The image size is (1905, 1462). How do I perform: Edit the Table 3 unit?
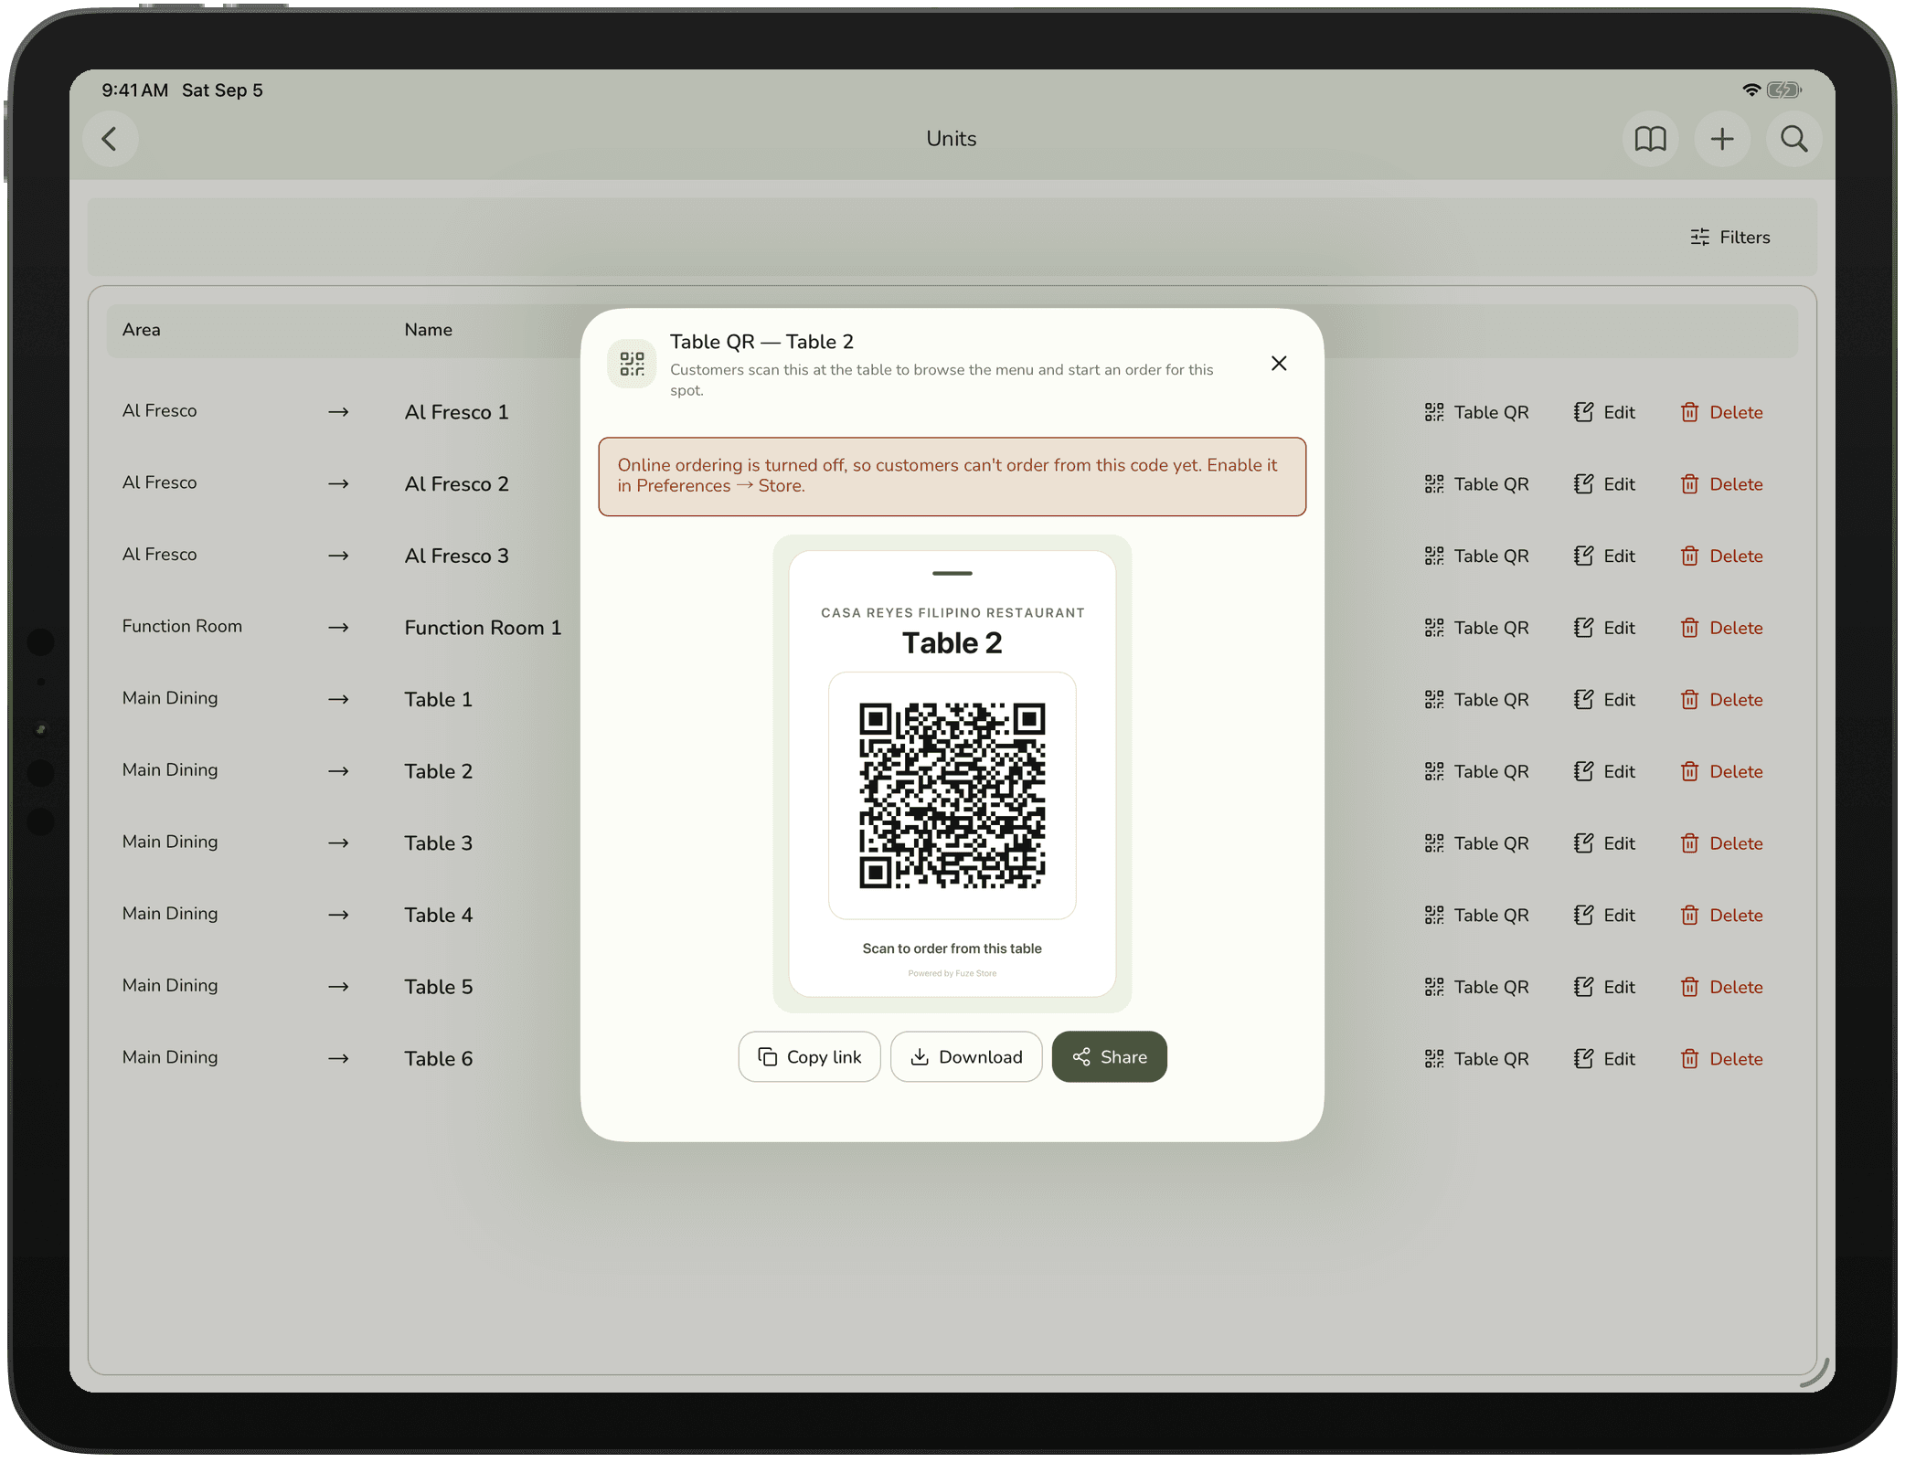point(1604,843)
